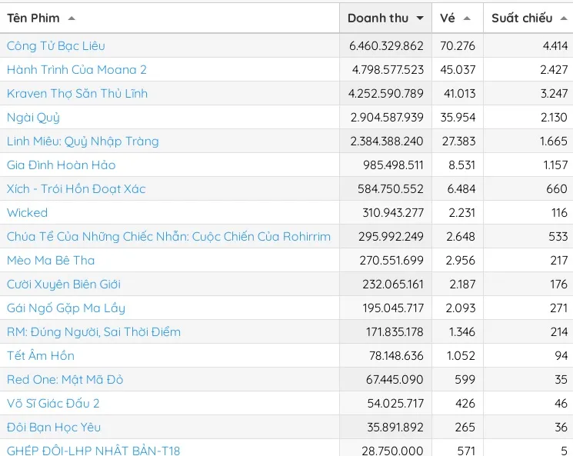
Task: Open Red One: Mật Mã Đỏ link
Action: (x=65, y=380)
